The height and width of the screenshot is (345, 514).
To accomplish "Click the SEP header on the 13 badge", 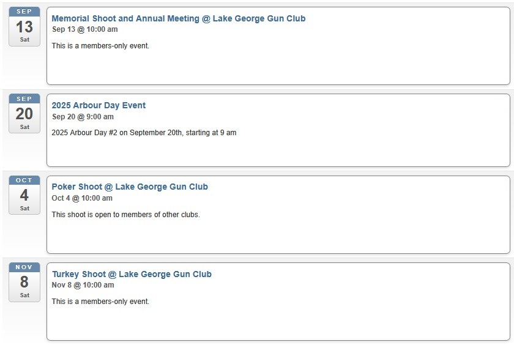I will [24, 12].
